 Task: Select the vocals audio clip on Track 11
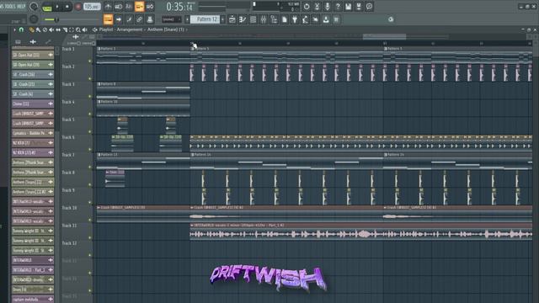tap(361, 231)
